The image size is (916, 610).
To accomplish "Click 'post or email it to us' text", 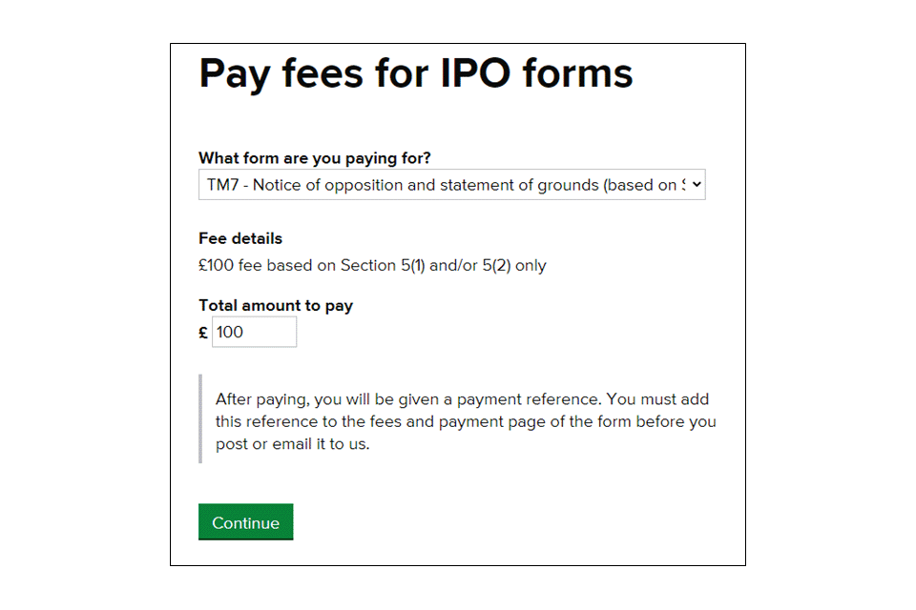I will click(x=292, y=444).
